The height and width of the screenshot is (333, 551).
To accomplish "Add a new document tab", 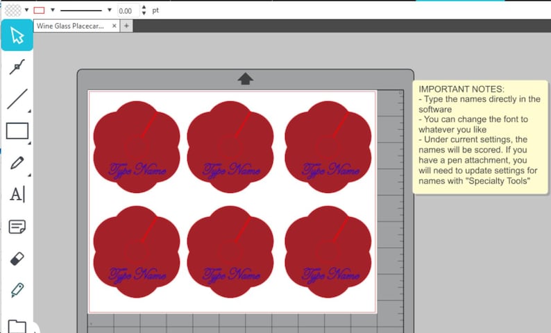I will tap(126, 26).
